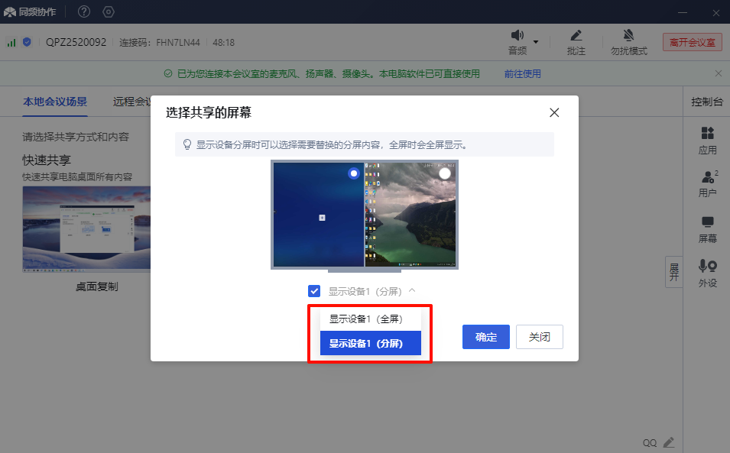The image size is (730, 453).
Task: Click the 音频 speaker icon
Action: [517, 36]
